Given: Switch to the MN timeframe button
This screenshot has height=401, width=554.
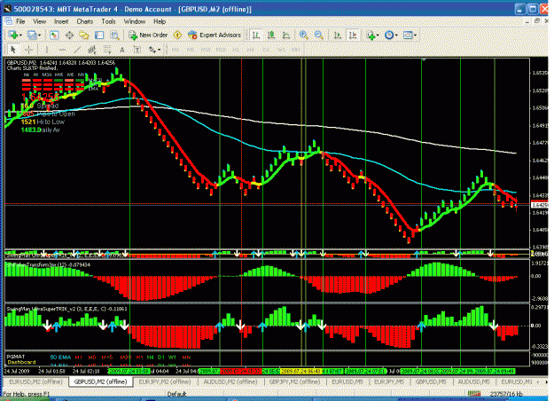Looking at the screenshot, I should pos(296,50).
